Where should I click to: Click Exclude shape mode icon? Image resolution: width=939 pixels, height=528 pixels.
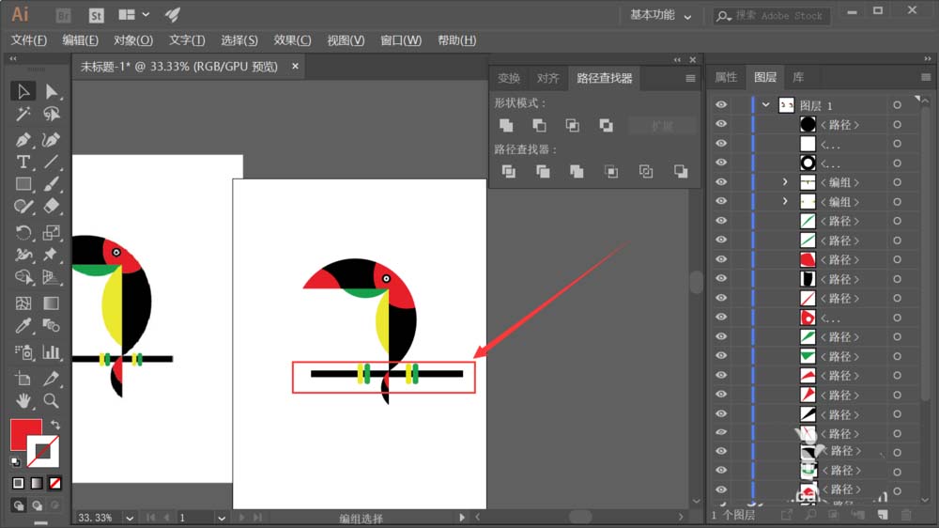[606, 125]
